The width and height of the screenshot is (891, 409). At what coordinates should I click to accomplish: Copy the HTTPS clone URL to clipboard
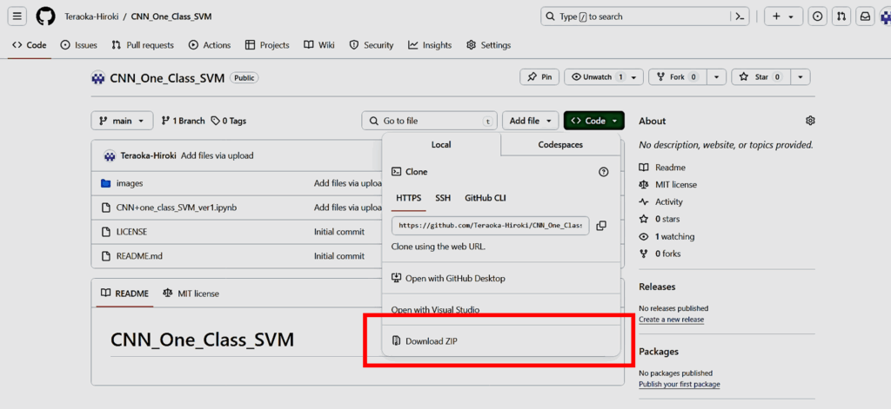pos(601,226)
